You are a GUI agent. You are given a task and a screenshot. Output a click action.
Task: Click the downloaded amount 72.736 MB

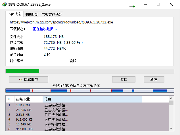point(53,43)
